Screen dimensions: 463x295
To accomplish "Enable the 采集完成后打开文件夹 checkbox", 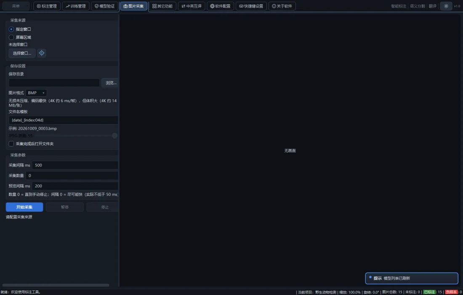I will pyautogui.click(x=11, y=144).
